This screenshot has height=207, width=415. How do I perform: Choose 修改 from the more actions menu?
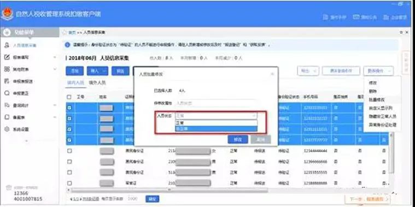373,83
